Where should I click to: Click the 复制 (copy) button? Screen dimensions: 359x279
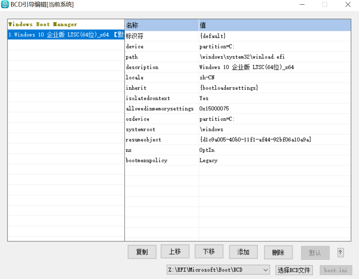pos(142,252)
